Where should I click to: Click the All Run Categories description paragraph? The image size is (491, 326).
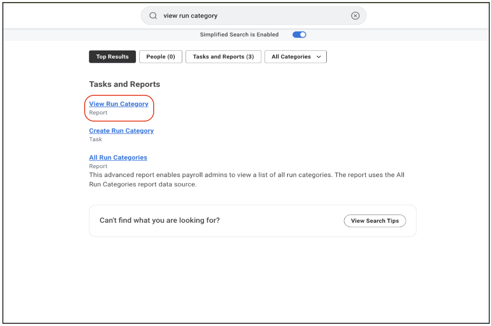(247, 180)
